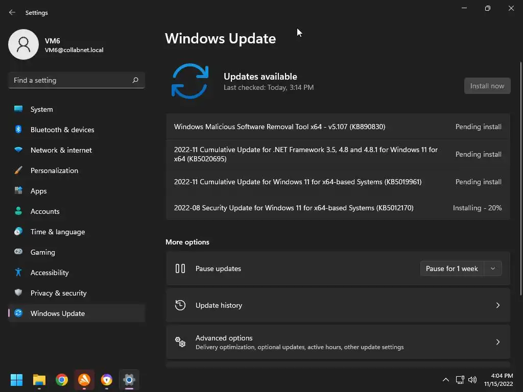The height and width of the screenshot is (392, 523).
Task: Open Bluetooth & devices settings
Action: pos(62,130)
